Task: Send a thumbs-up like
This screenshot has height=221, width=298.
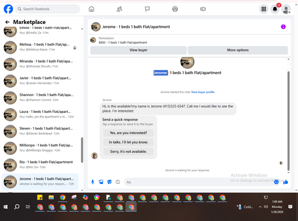Action: (x=285, y=182)
